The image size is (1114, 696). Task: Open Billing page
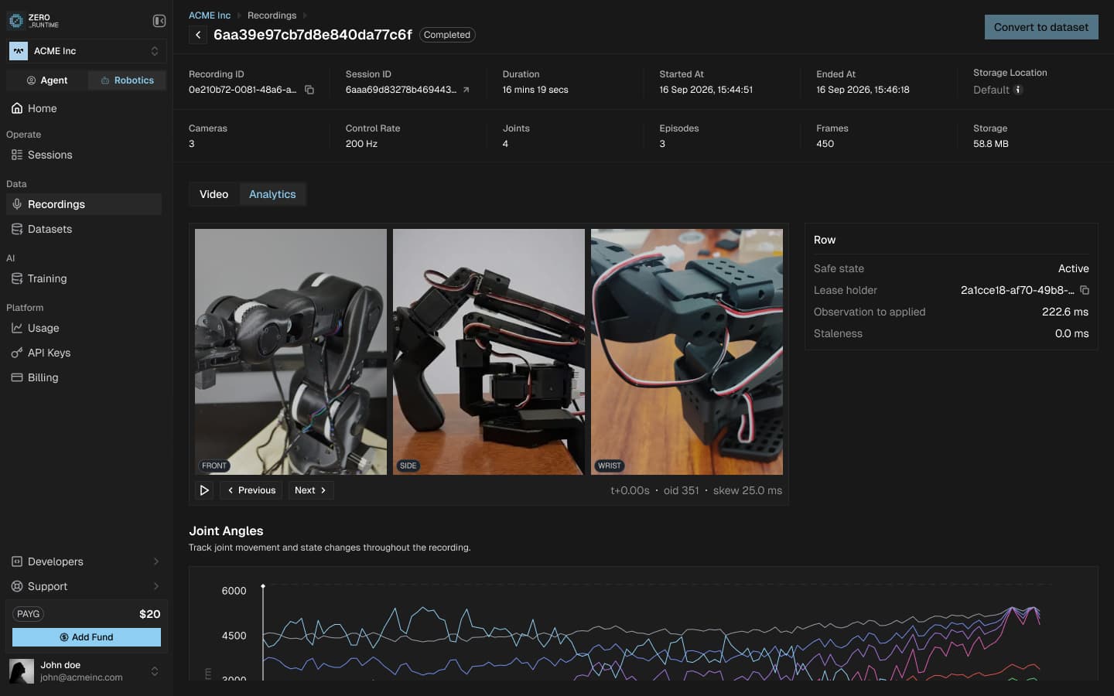(x=84, y=377)
